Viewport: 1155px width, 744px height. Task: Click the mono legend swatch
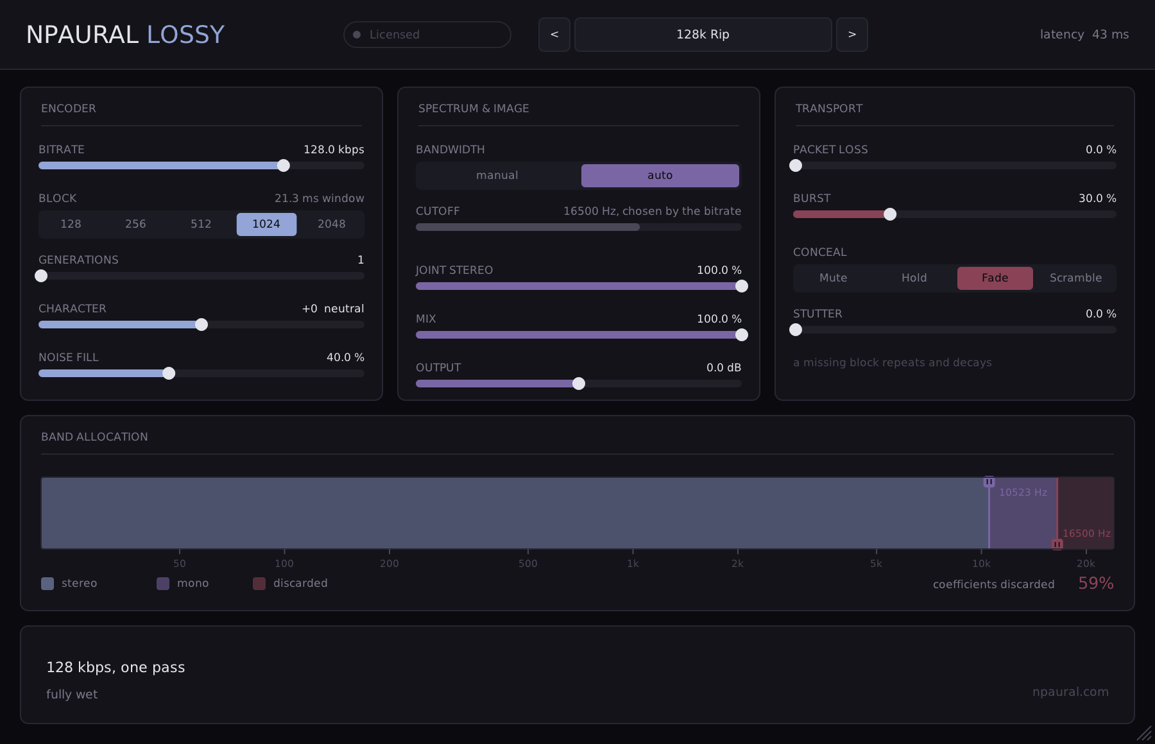click(163, 584)
